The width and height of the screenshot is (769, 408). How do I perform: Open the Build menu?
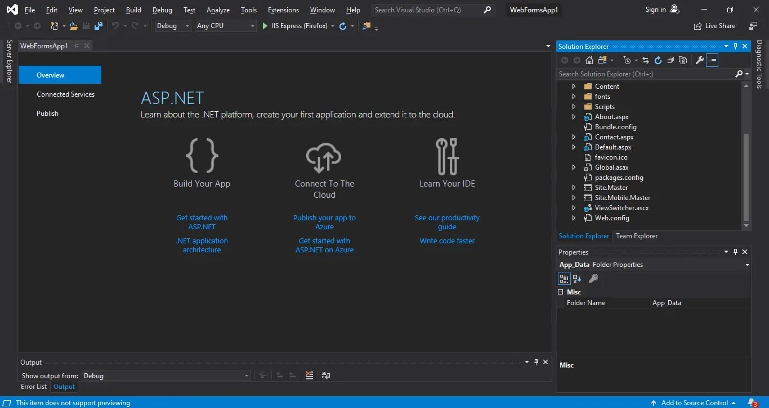coord(133,10)
